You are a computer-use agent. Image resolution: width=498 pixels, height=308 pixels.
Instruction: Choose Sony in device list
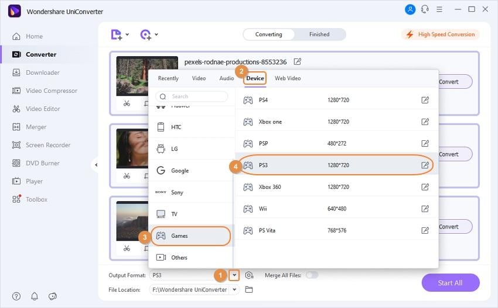(x=191, y=192)
